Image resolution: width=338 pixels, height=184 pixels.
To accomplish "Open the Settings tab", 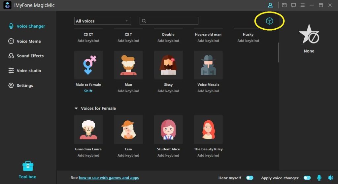I will (x=21, y=85).
